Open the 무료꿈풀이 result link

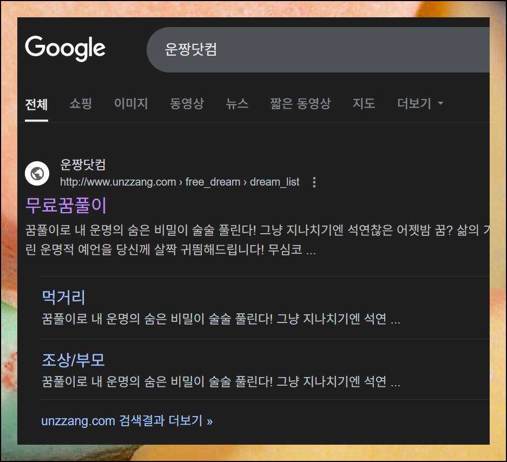[x=66, y=205]
